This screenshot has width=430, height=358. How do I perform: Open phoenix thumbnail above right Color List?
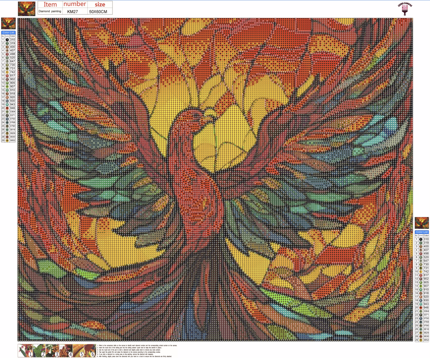pos(422,223)
